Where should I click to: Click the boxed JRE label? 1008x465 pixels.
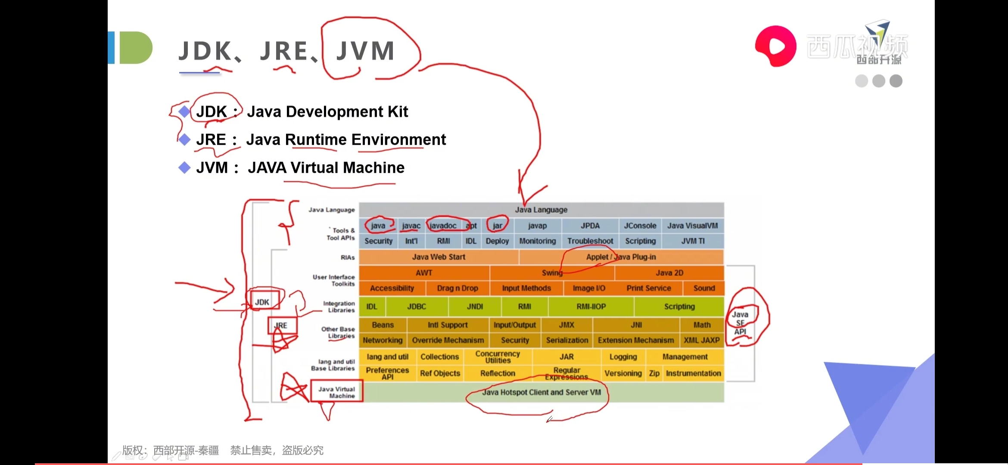(281, 325)
